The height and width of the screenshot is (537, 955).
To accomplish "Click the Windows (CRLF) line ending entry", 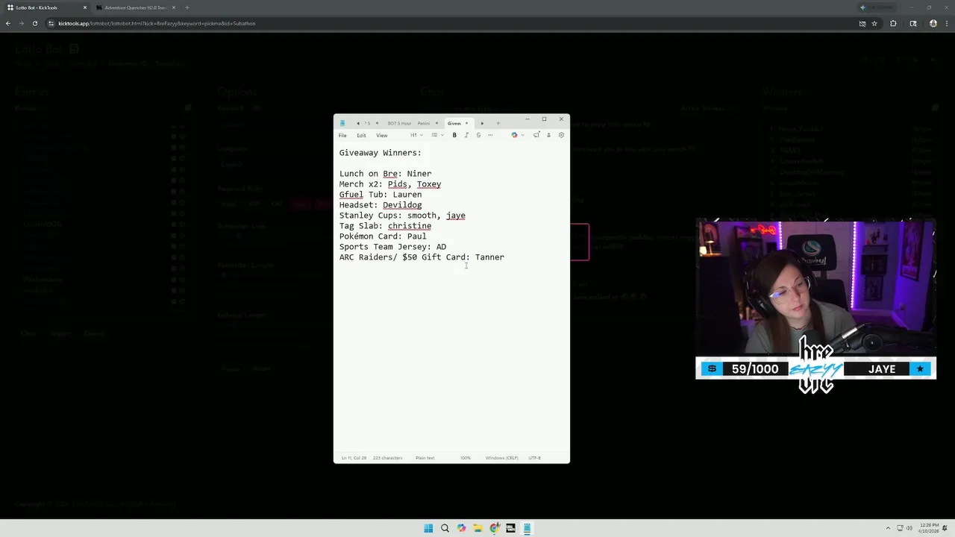I will coord(501,457).
